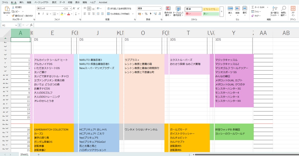The width and height of the screenshot is (299, 156).
Task: Switch to the Data (データ) tab
Action: click(62, 2)
